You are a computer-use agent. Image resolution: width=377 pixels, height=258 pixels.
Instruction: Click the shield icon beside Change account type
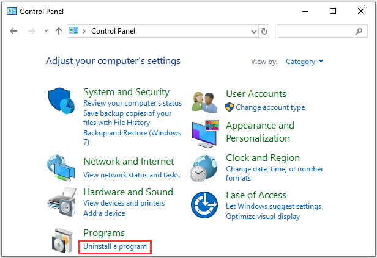(230, 107)
